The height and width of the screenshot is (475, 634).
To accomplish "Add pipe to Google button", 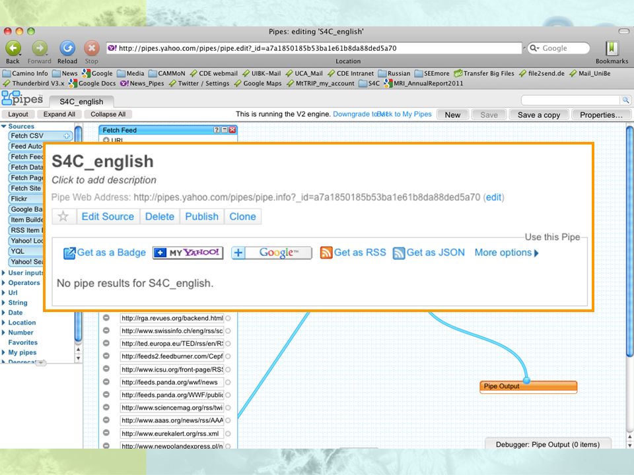I will [x=271, y=253].
